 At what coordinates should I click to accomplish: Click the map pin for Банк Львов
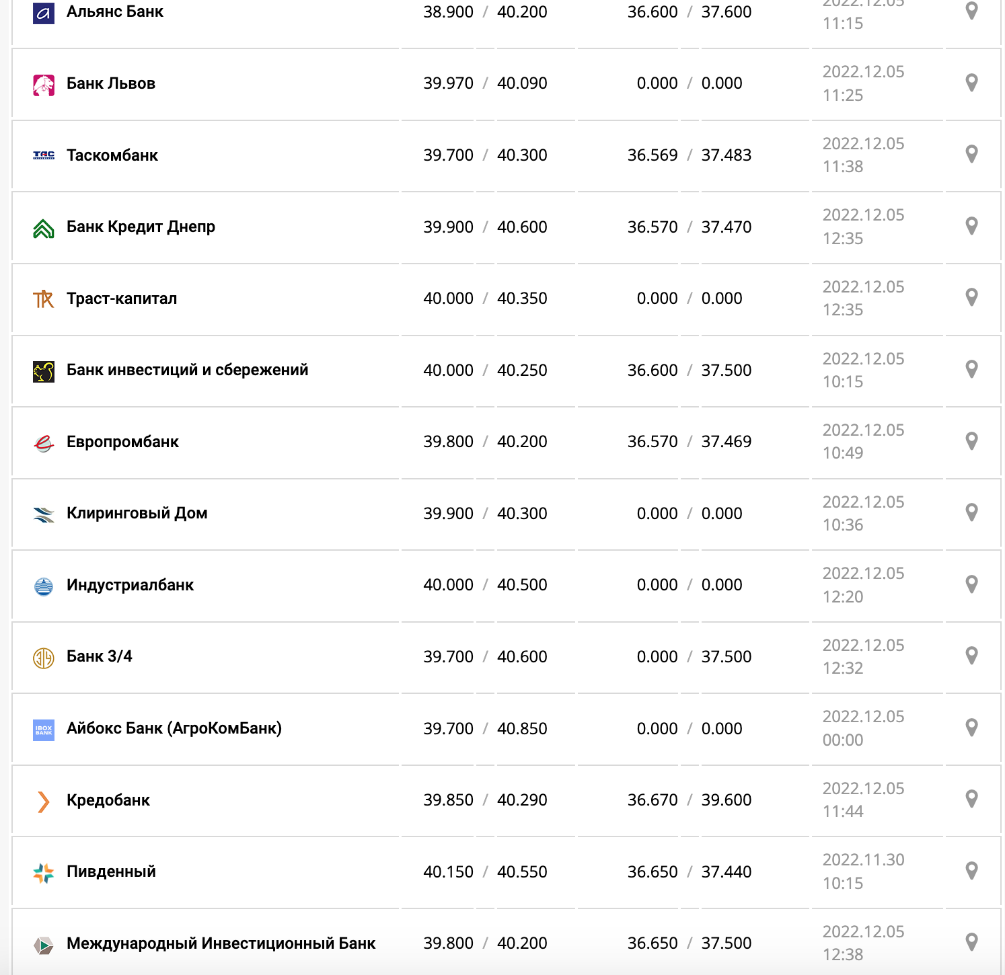(x=971, y=83)
